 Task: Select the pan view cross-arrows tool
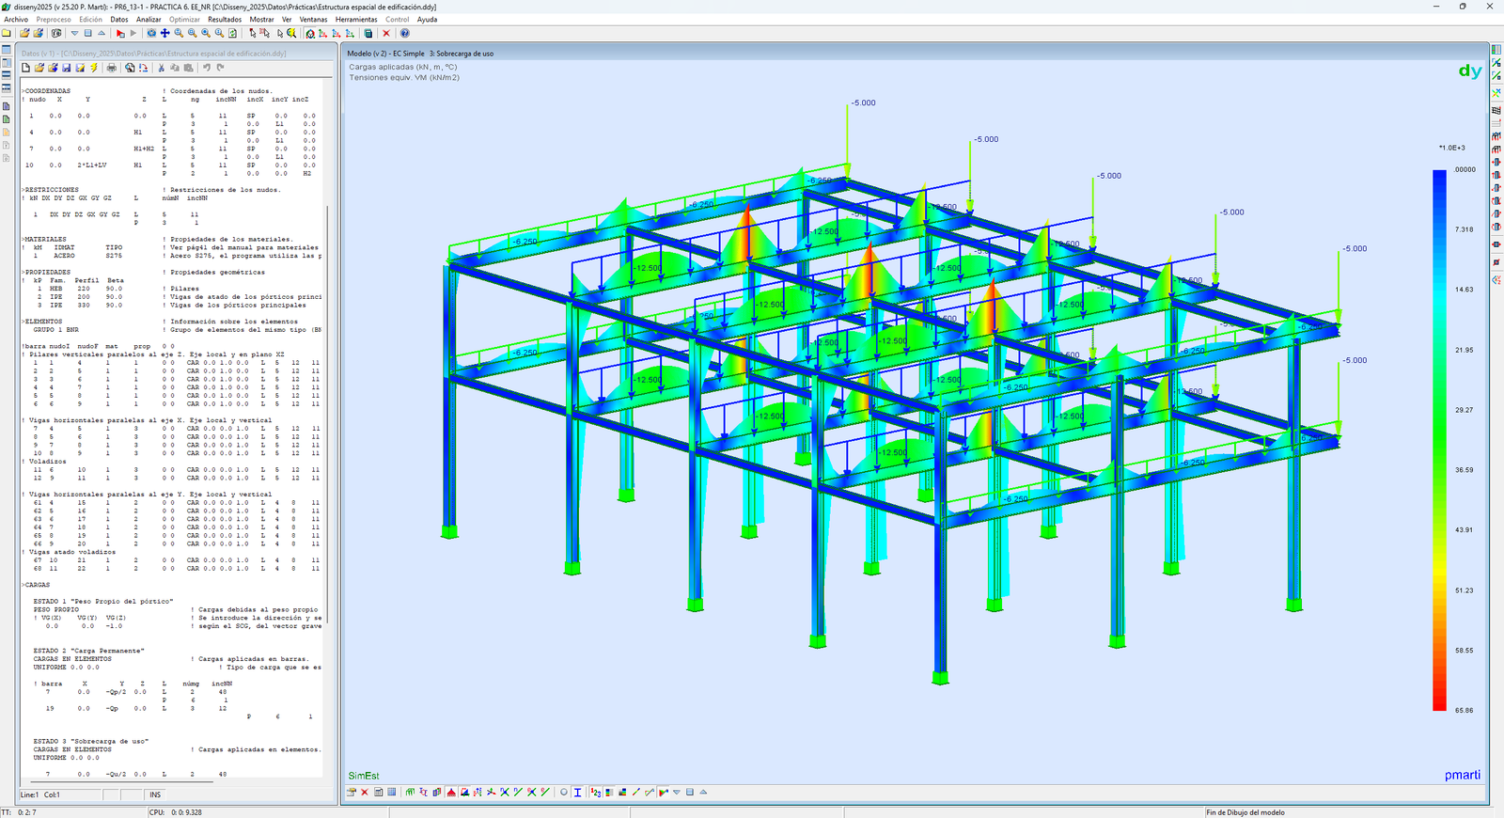(x=165, y=33)
